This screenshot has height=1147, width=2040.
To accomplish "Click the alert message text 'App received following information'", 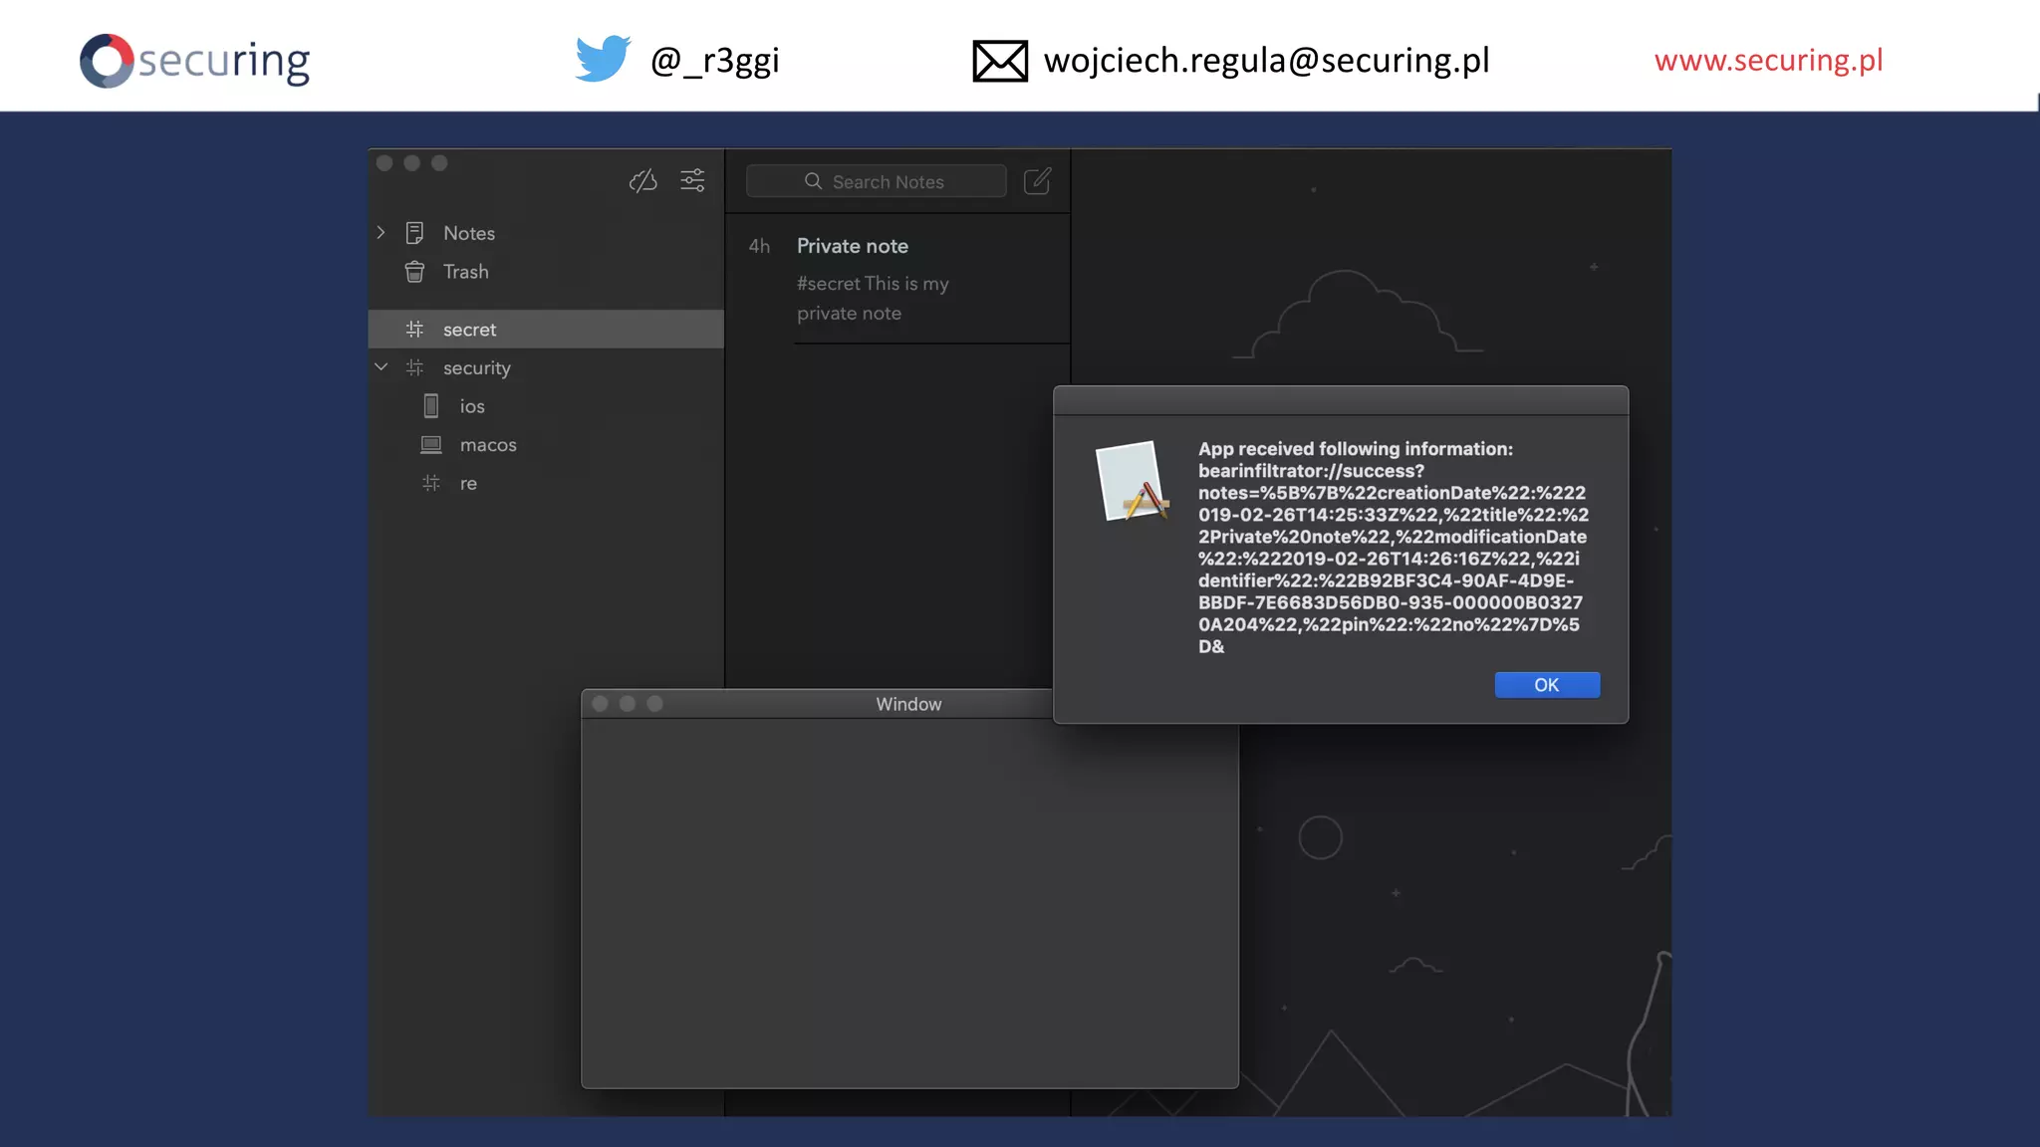I will pos(1355,449).
